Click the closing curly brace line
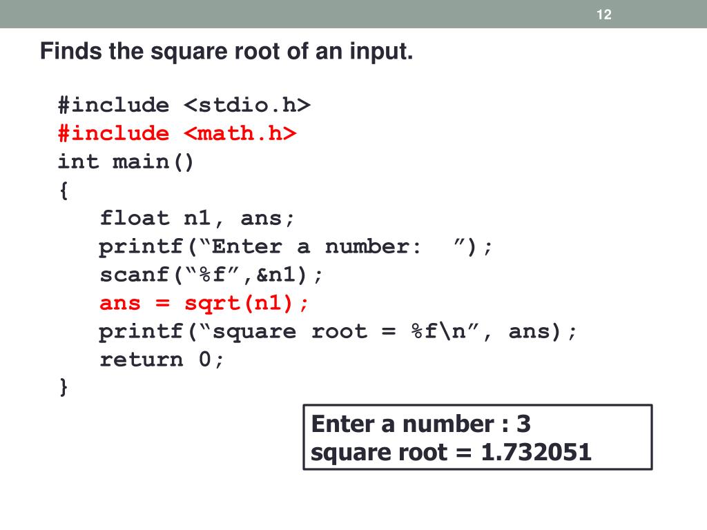 (x=64, y=387)
